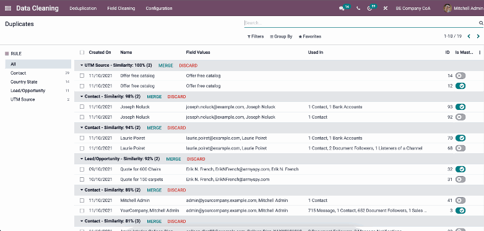484x231 pixels.
Task: Click the debug tools wrench icon
Action: pyautogui.click(x=385, y=9)
